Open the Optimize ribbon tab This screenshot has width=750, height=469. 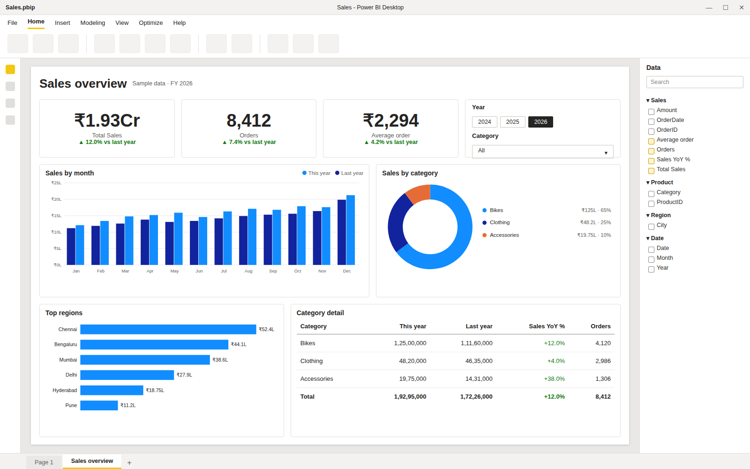151,23
